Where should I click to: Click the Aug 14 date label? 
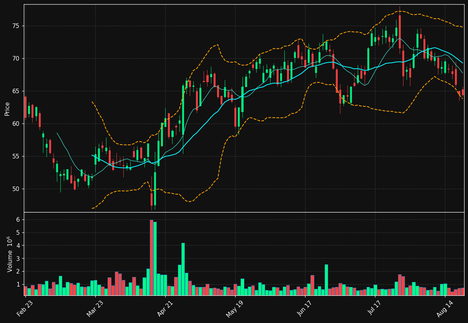(x=445, y=308)
